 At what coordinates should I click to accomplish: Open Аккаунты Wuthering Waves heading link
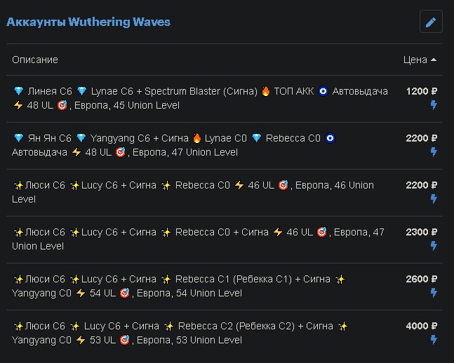coord(88,22)
